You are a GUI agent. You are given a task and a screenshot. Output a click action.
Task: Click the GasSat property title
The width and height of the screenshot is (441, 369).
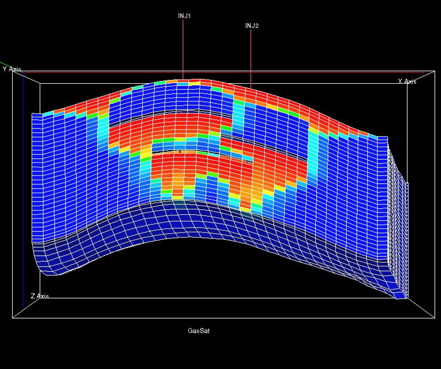pos(199,331)
